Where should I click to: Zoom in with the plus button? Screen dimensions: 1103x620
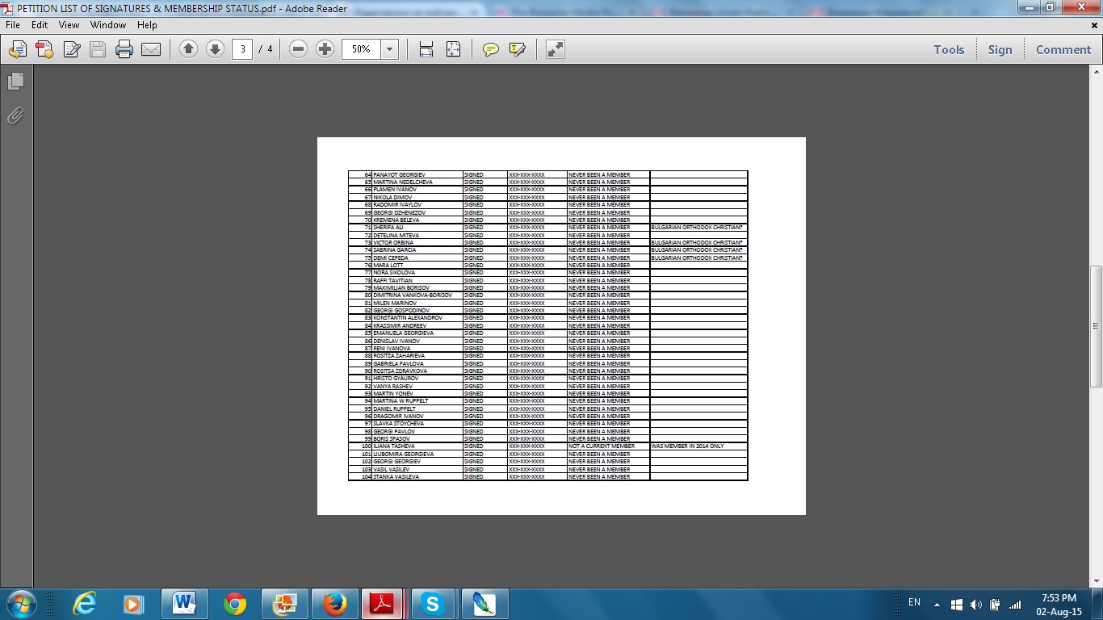point(325,49)
